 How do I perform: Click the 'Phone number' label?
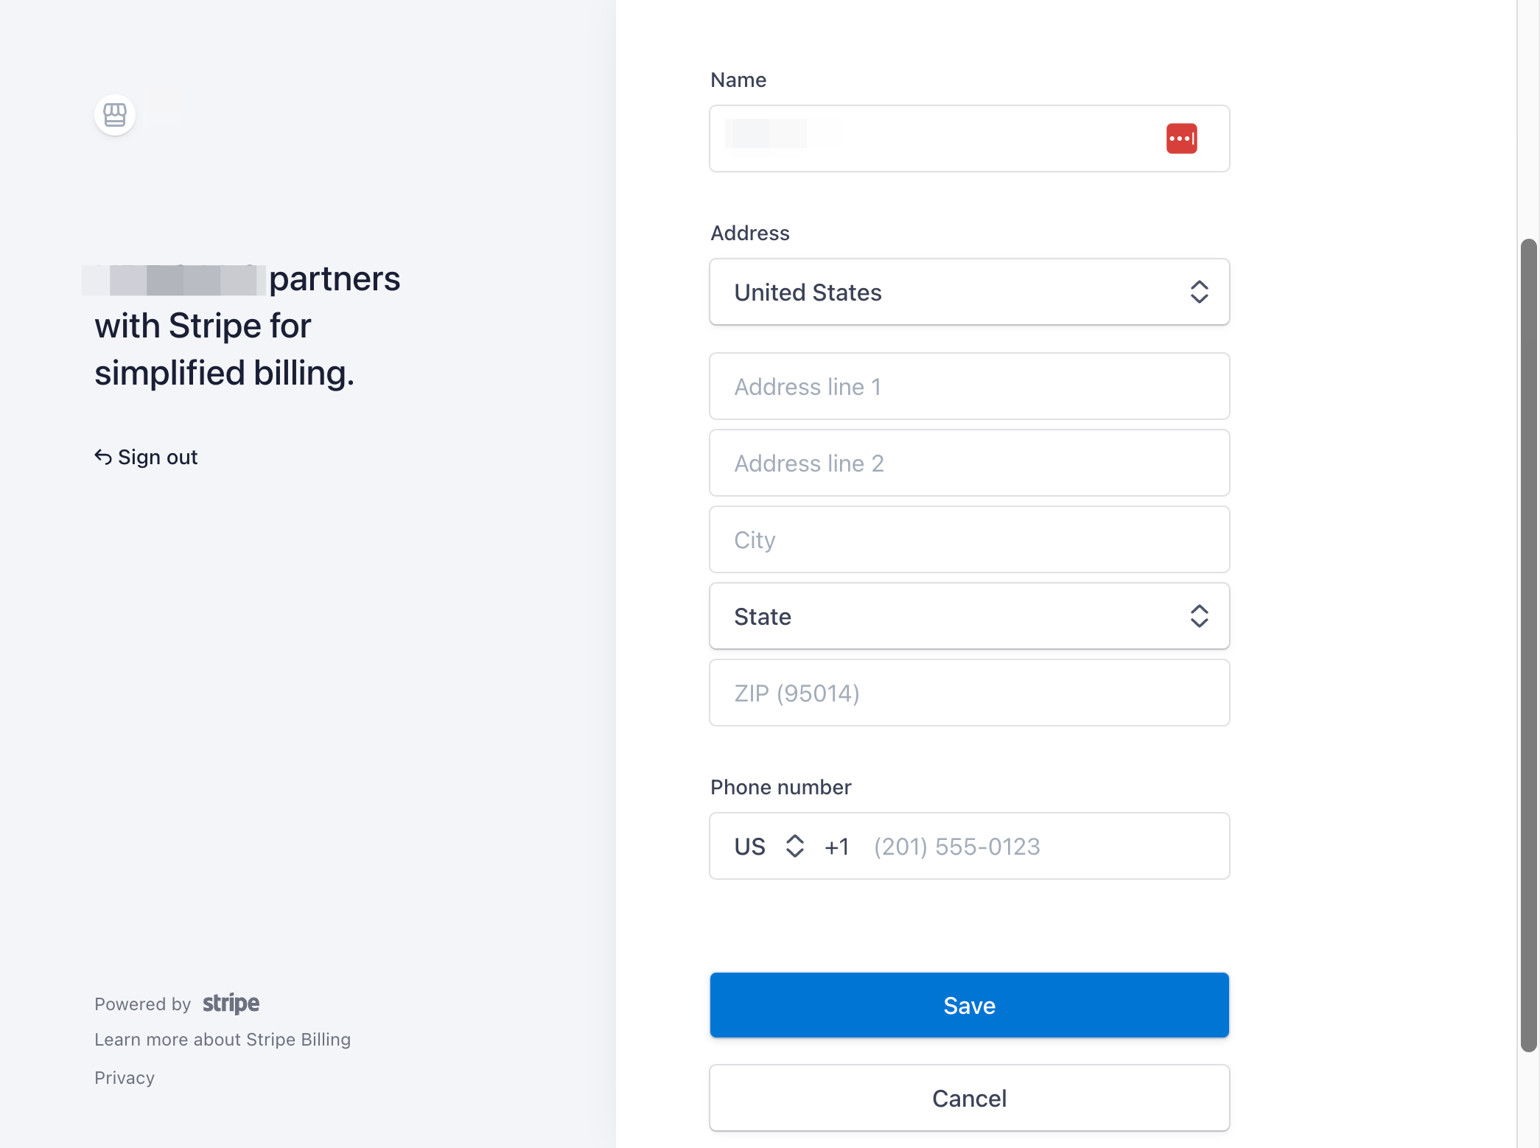(780, 787)
